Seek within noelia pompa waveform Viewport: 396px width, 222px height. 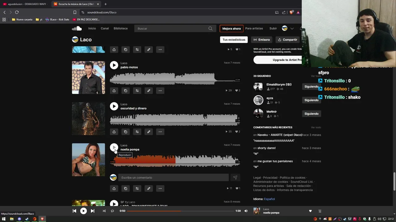175,161
